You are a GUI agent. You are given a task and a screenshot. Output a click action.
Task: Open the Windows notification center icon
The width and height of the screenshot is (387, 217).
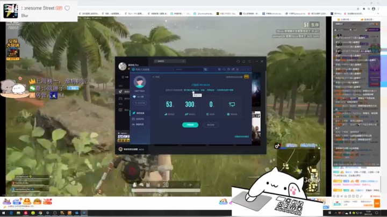coord(377,213)
